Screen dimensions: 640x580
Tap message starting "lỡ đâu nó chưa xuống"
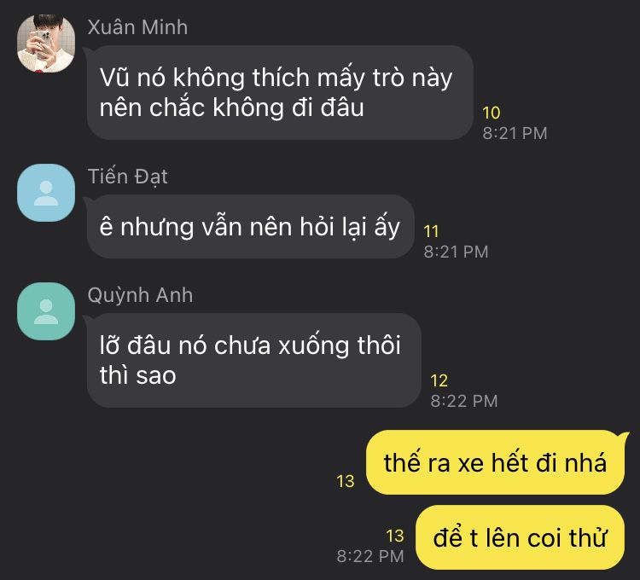[254, 360]
